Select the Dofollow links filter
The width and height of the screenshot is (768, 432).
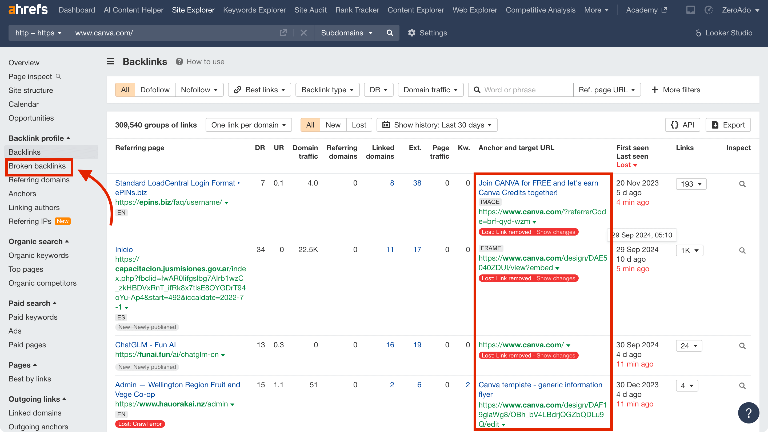155,89
